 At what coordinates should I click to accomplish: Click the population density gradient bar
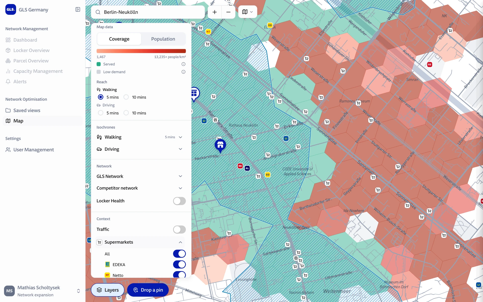pyautogui.click(x=141, y=51)
